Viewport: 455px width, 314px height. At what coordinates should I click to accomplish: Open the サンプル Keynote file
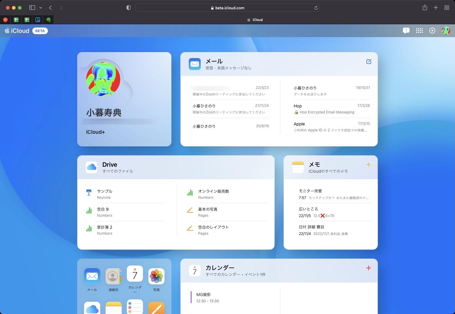(126, 194)
